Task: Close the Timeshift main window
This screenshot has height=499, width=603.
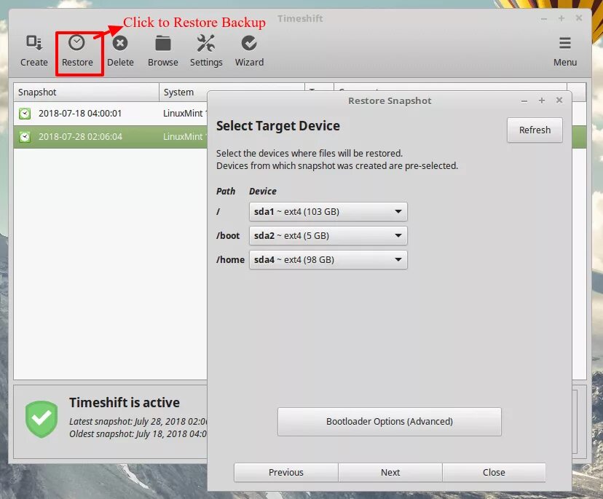Action: (x=579, y=18)
